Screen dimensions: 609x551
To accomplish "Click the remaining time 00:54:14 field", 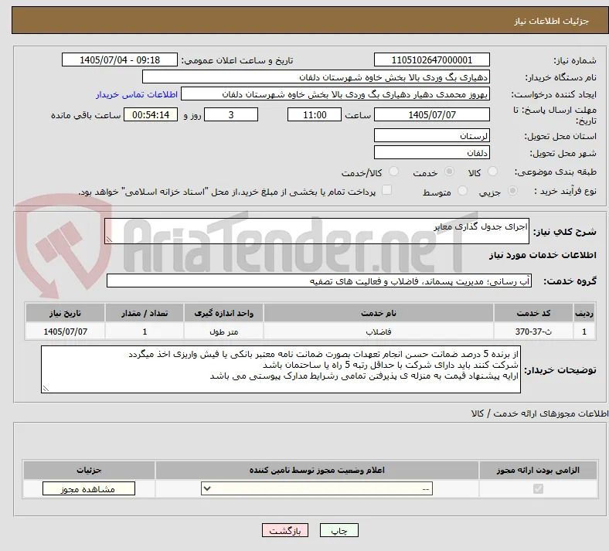I will [151, 114].
